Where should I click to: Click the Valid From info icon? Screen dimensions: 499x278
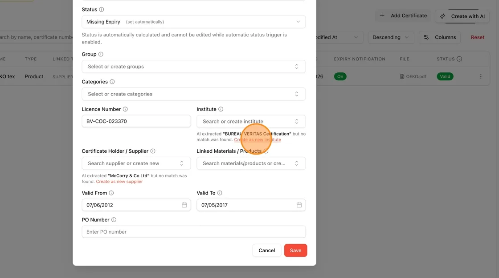pos(111,193)
